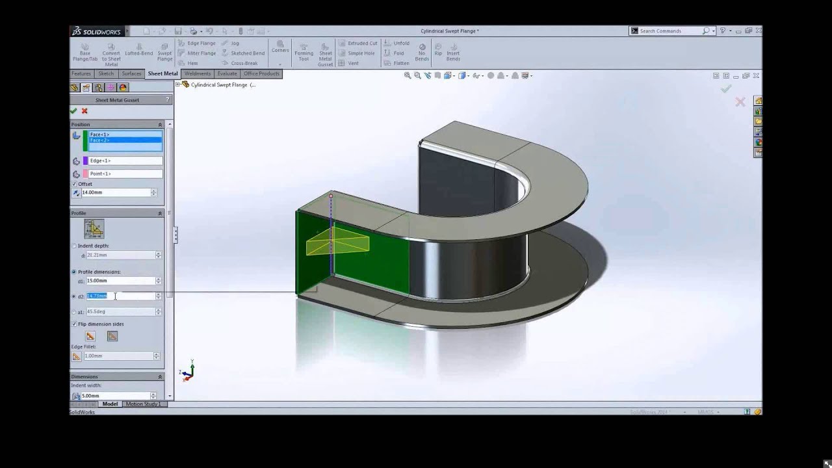Select Convert to Sheet Metal tool
The height and width of the screenshot is (468, 832).
[x=111, y=55]
